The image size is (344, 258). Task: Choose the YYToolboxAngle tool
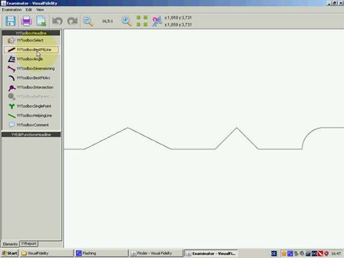tap(30, 59)
